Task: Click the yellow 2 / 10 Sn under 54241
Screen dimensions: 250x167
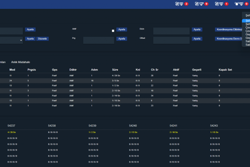Action: (x=174, y=132)
